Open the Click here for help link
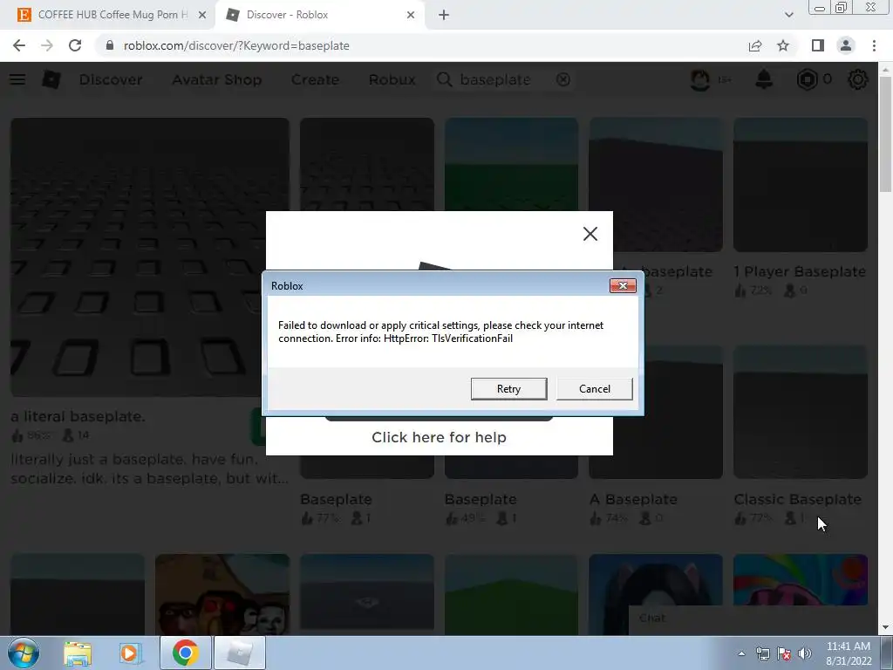This screenshot has height=670, width=893. (x=439, y=437)
